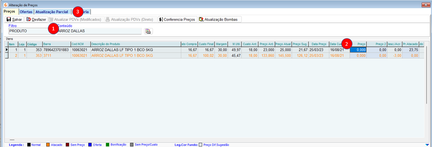Click Preço Atual value 25,000
The height and width of the screenshot is (147, 432).
tap(283, 50)
